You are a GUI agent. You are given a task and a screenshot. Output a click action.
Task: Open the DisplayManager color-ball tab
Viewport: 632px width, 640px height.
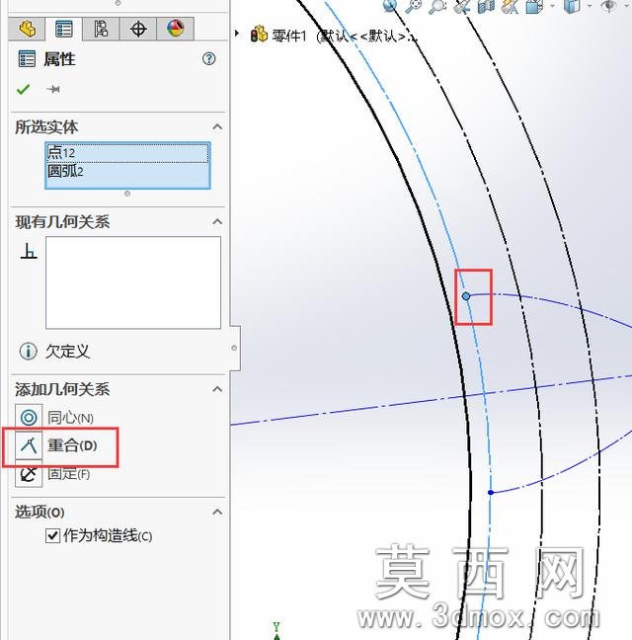[176, 29]
